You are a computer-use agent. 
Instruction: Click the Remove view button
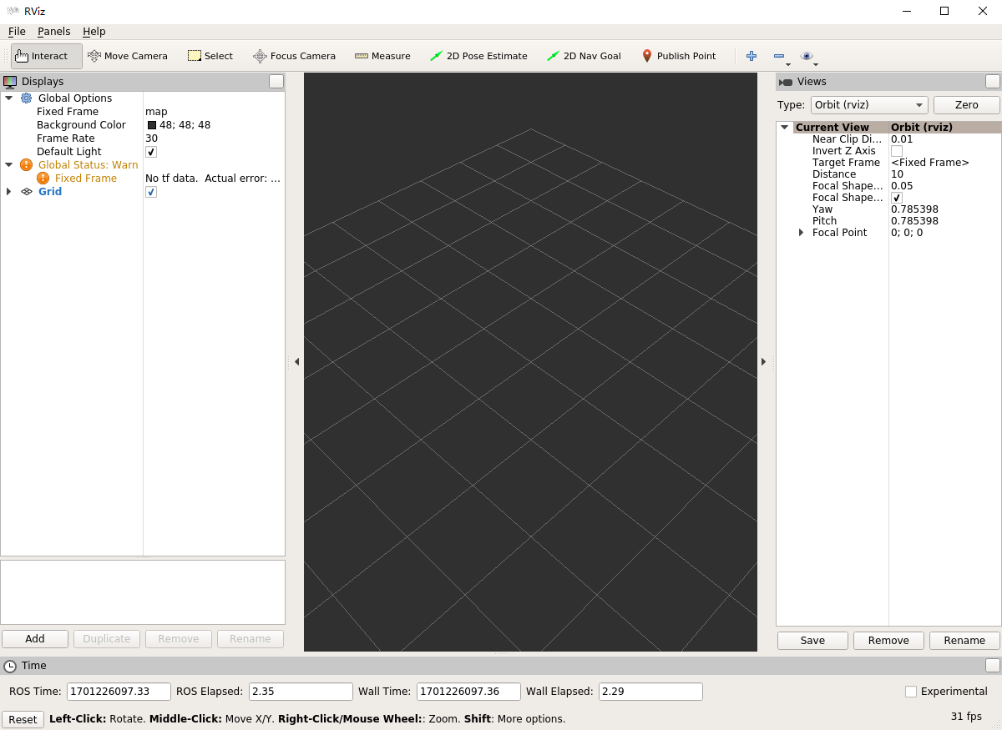tap(888, 641)
